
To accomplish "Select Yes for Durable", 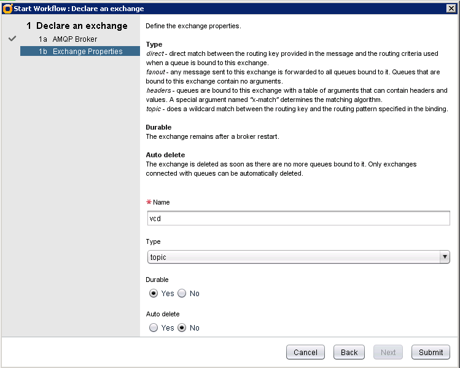I will tap(154, 294).
